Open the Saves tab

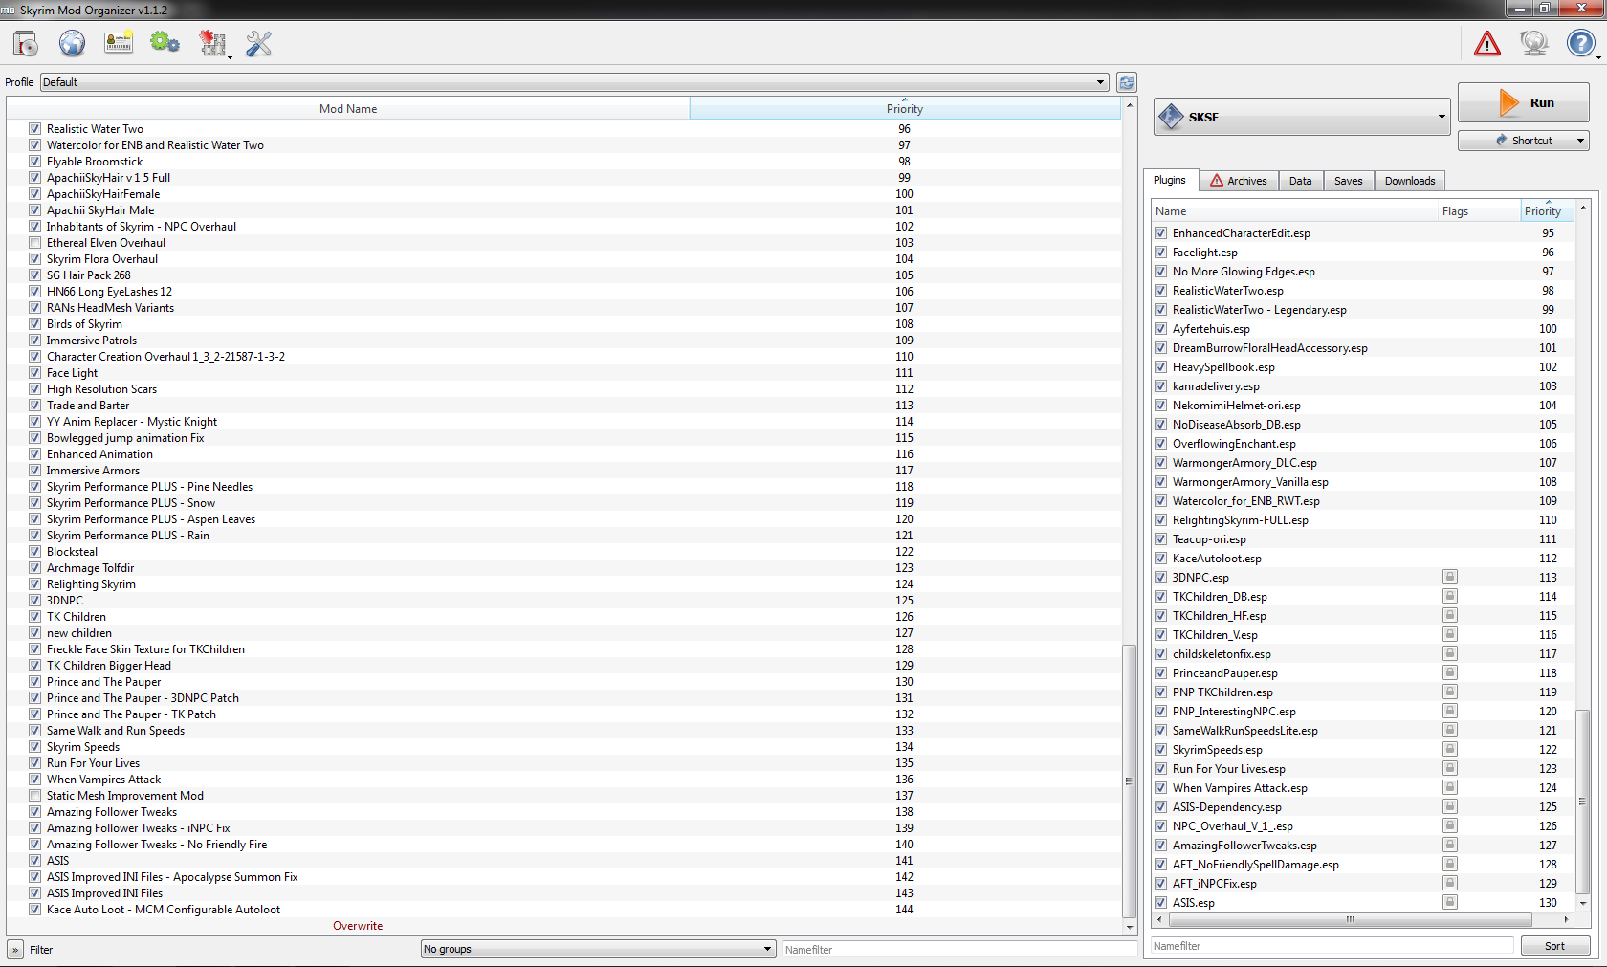[1349, 181]
